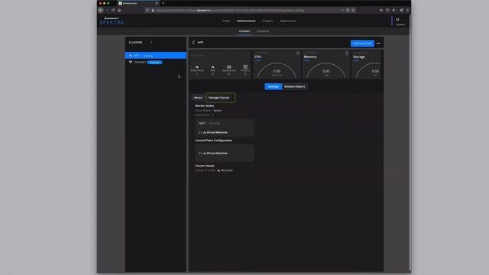Click the Node Pools summary icon
This screenshot has height=275, width=489.
197,66
